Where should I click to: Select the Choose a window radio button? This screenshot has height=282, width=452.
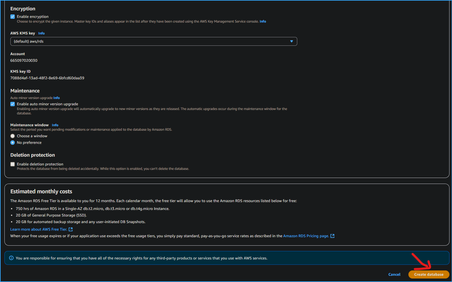pyautogui.click(x=12, y=136)
